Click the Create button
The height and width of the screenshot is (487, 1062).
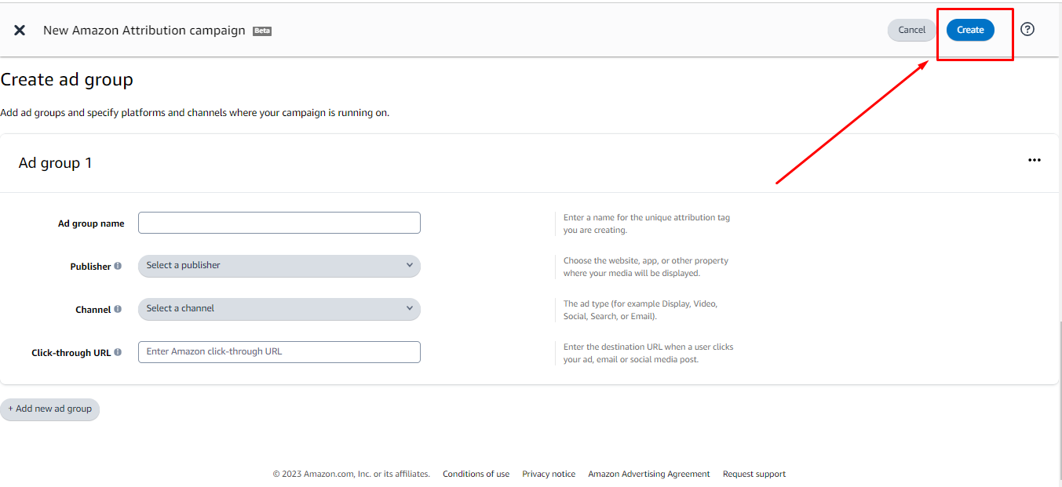[x=970, y=30]
